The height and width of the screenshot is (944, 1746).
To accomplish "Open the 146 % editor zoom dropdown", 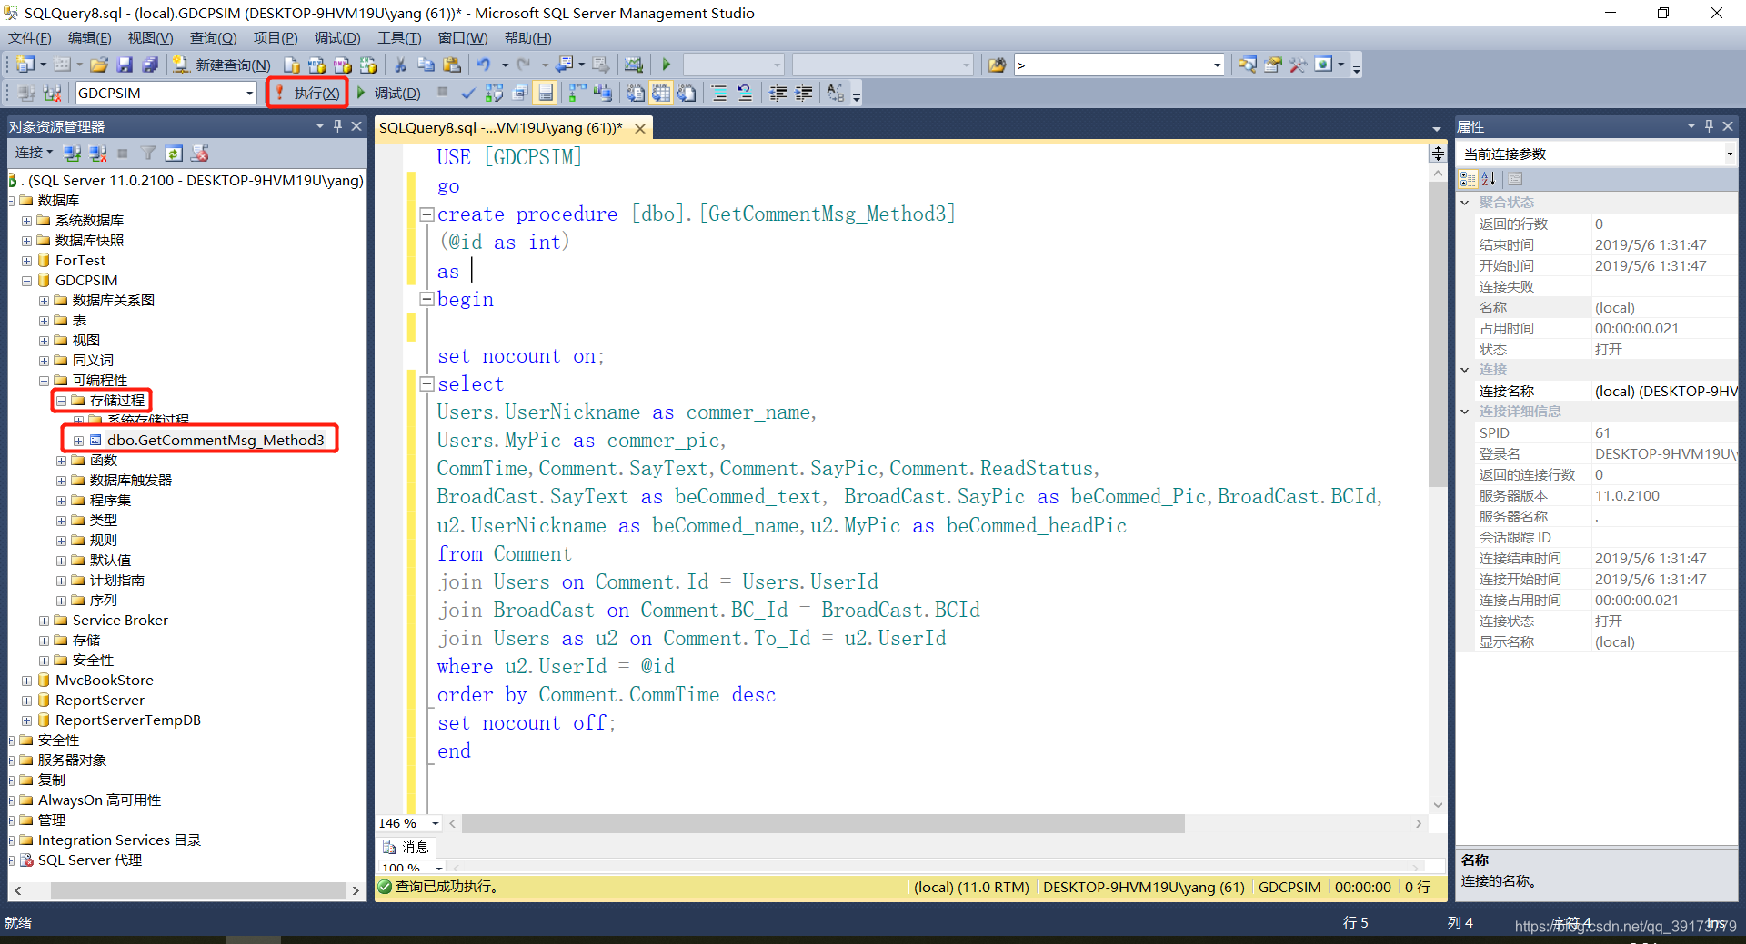I will [x=435, y=823].
